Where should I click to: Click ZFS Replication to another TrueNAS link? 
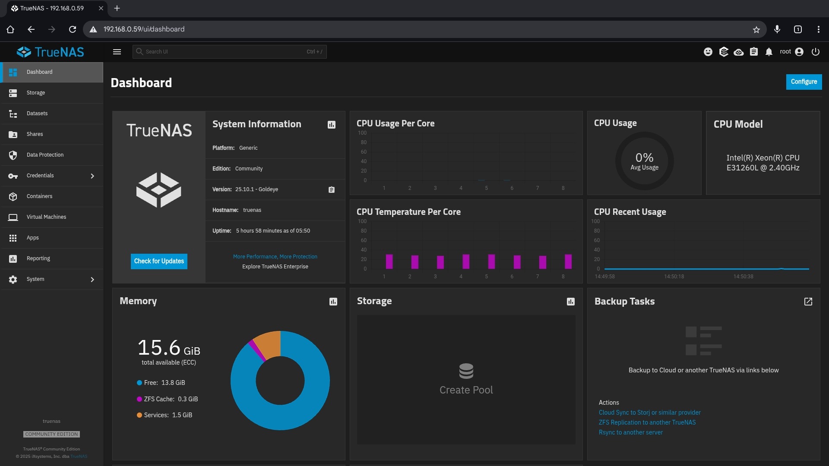647,422
